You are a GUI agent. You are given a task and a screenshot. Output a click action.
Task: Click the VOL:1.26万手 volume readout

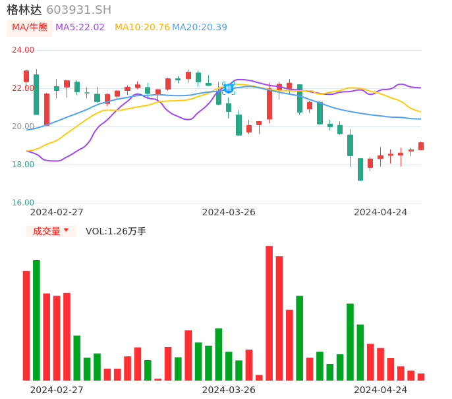point(116,231)
